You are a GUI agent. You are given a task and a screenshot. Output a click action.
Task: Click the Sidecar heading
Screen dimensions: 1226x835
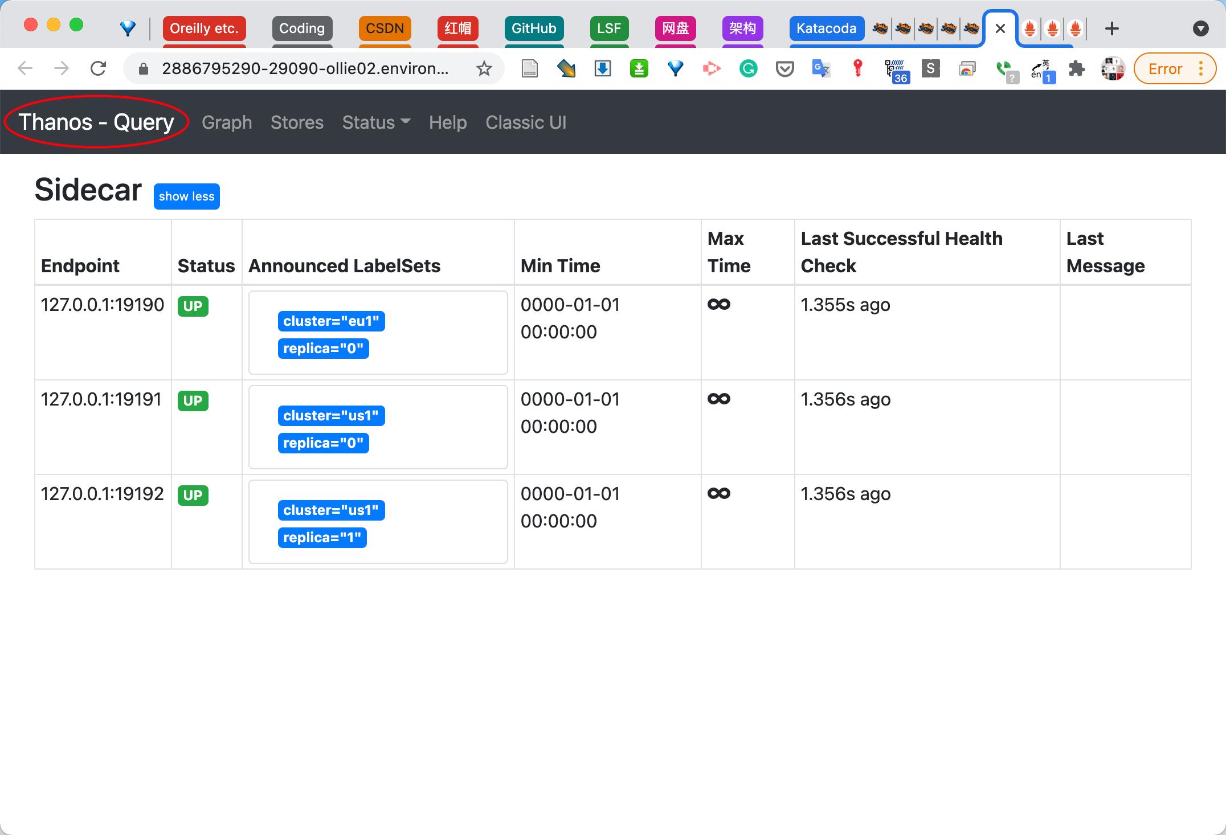coord(88,190)
